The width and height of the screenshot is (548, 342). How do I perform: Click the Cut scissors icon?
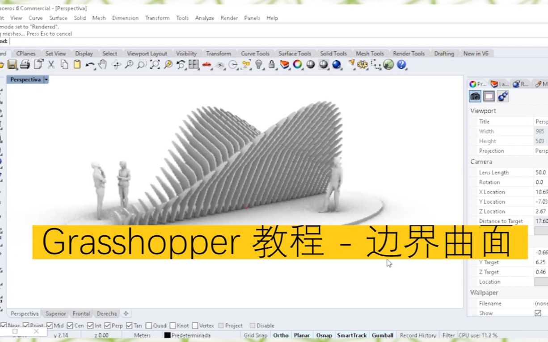tap(51, 65)
